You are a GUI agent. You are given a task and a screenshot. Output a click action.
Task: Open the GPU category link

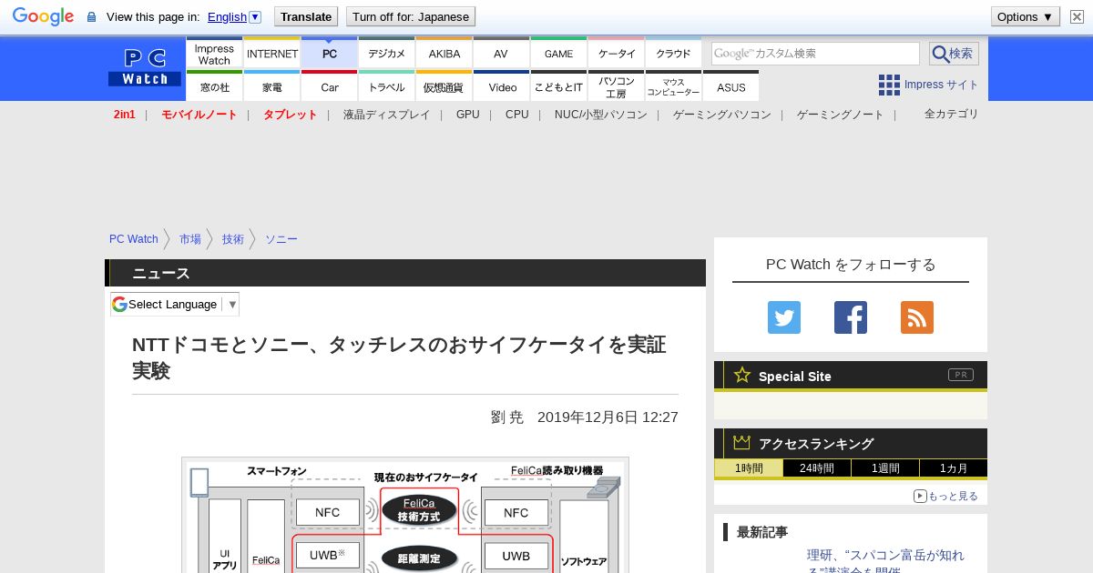tap(468, 115)
